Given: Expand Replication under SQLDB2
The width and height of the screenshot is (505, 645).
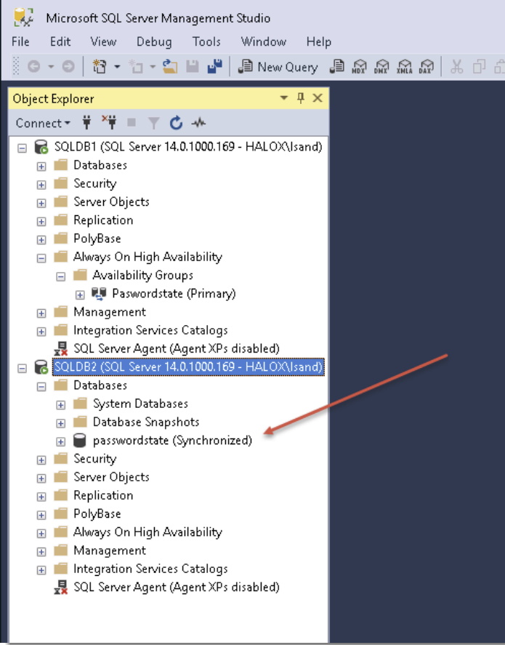Looking at the screenshot, I should (x=41, y=497).
